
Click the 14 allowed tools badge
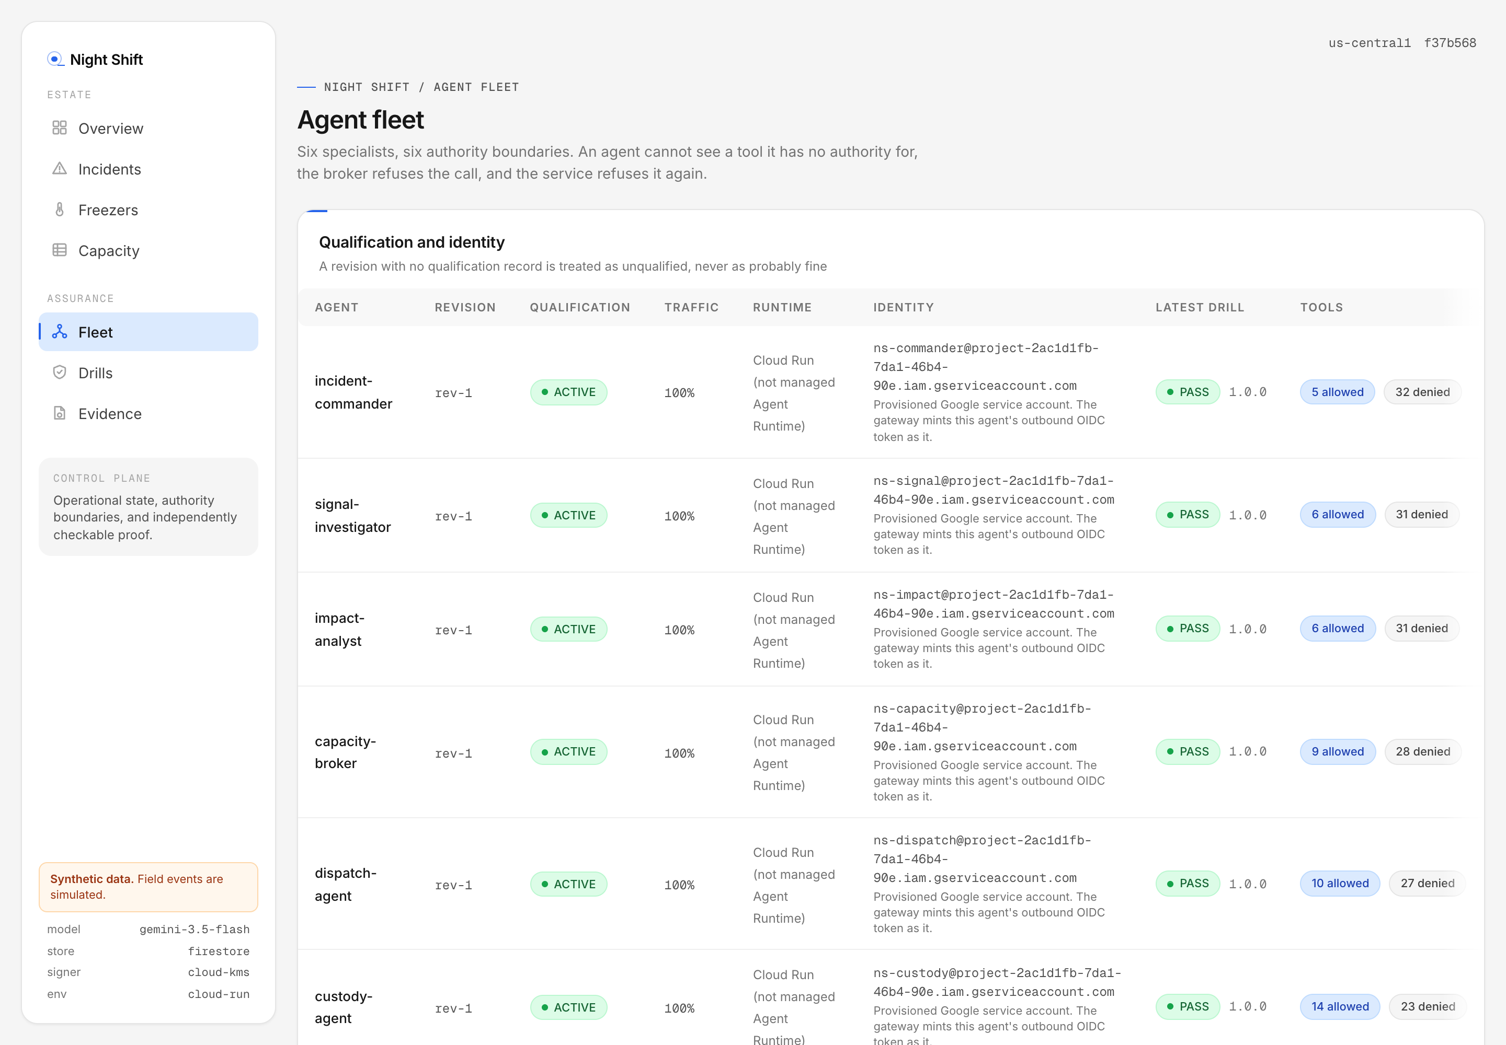pos(1340,1006)
